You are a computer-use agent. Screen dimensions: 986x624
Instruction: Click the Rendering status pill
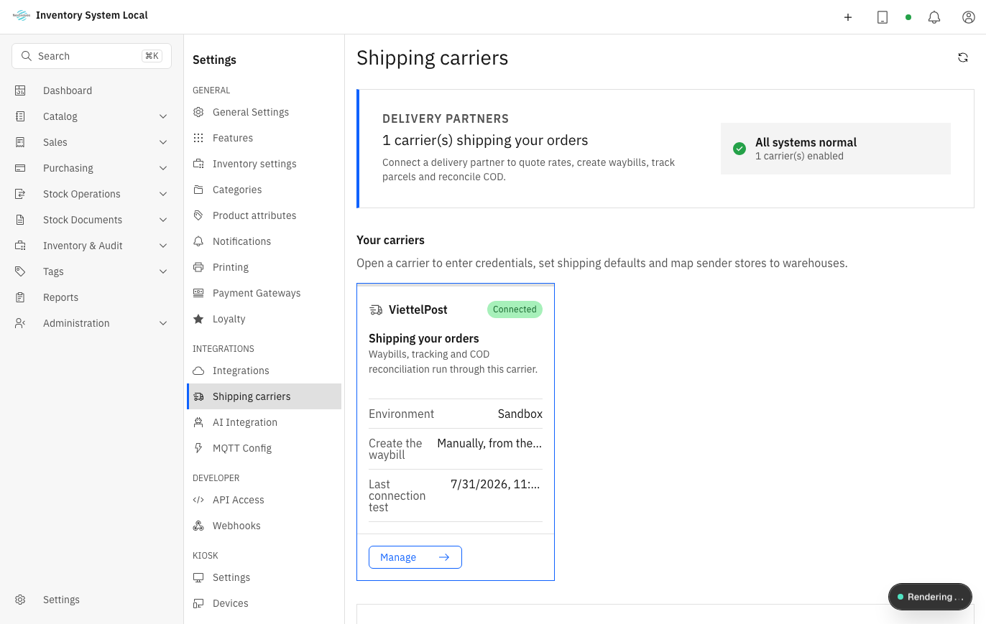pos(930,597)
